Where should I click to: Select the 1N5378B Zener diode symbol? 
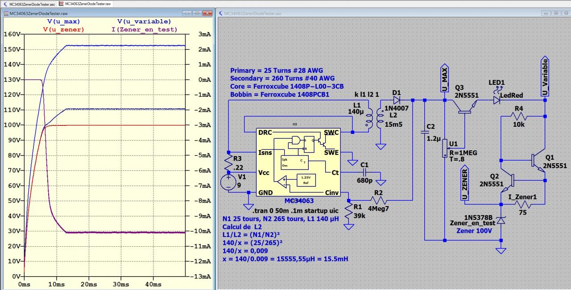tap(501, 220)
